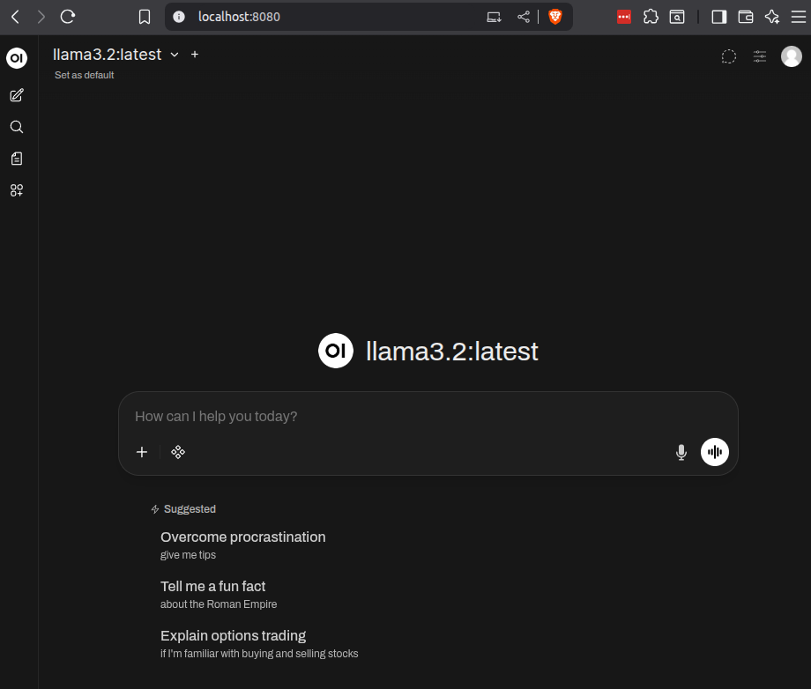Toggle the Brave sidebar panel button
Screen dimensions: 811x689
click(x=719, y=17)
